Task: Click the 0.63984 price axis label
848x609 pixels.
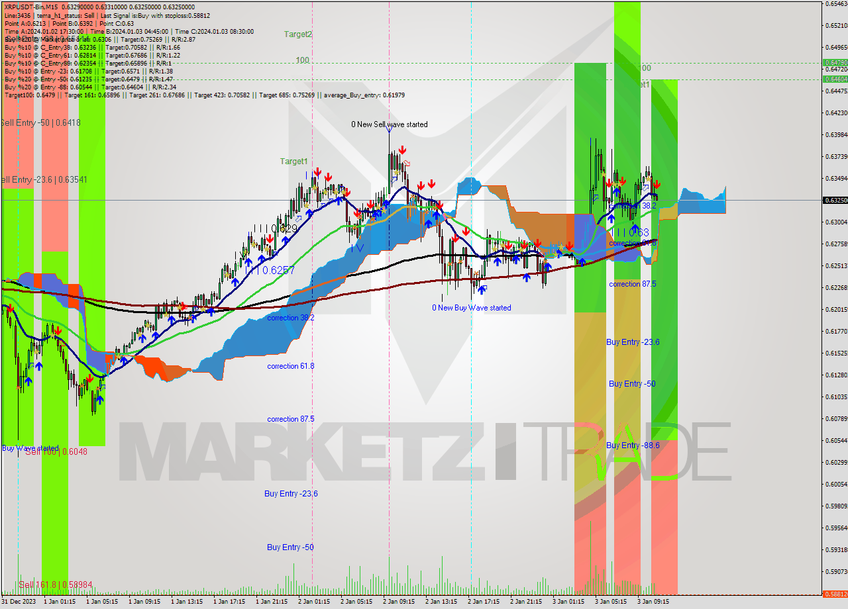Action: (835, 135)
